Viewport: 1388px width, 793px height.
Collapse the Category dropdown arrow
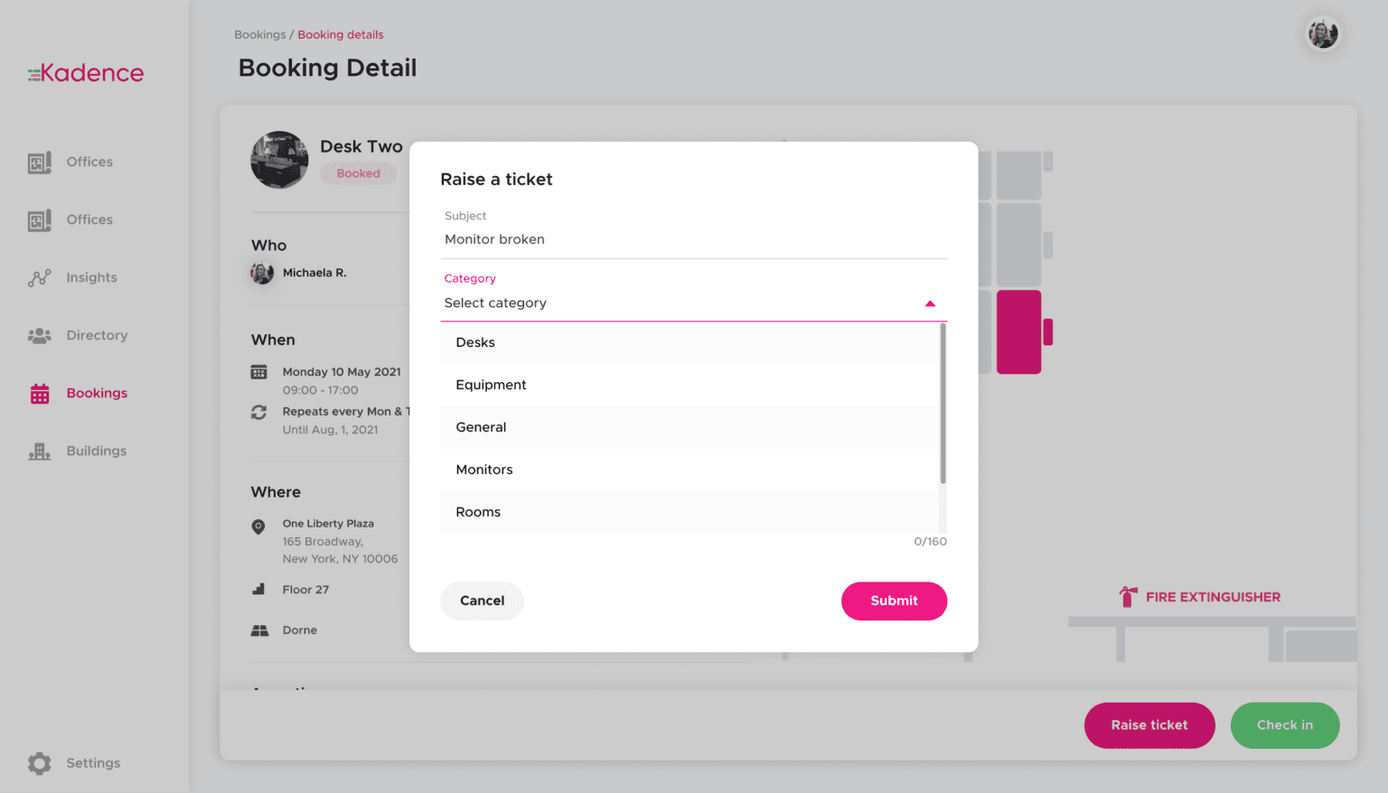pos(930,303)
